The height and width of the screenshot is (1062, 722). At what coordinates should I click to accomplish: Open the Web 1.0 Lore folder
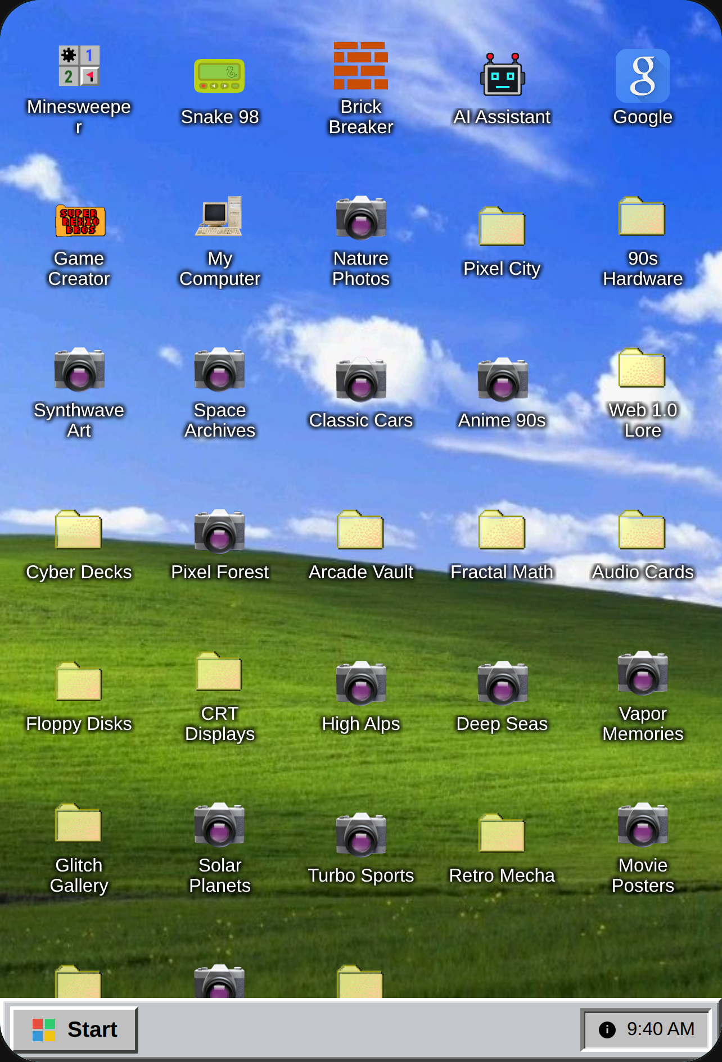[642, 368]
